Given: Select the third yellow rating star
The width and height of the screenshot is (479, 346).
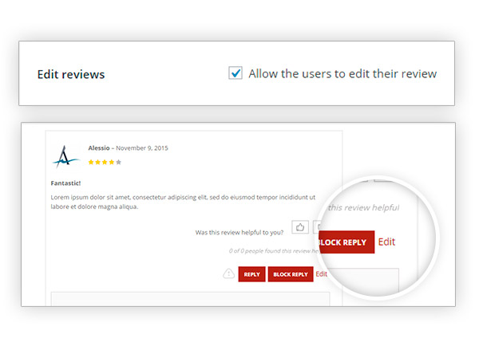Looking at the screenshot, I should point(105,163).
